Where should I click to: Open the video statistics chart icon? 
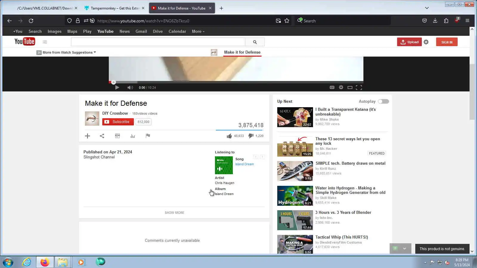(133, 136)
